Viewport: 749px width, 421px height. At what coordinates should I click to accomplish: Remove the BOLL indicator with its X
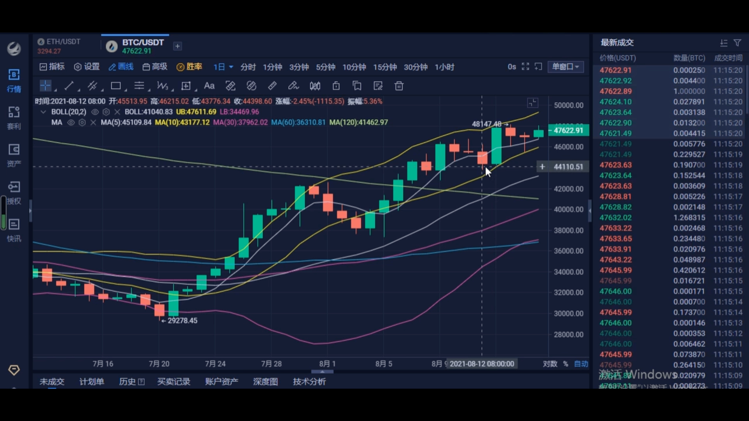pos(117,112)
